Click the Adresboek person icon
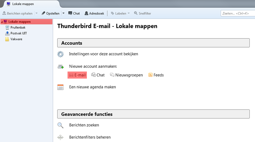The width and height of the screenshot is (255, 142). point(87,13)
